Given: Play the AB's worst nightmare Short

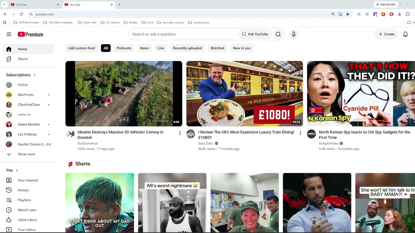Looking at the screenshot, I should point(172,203).
